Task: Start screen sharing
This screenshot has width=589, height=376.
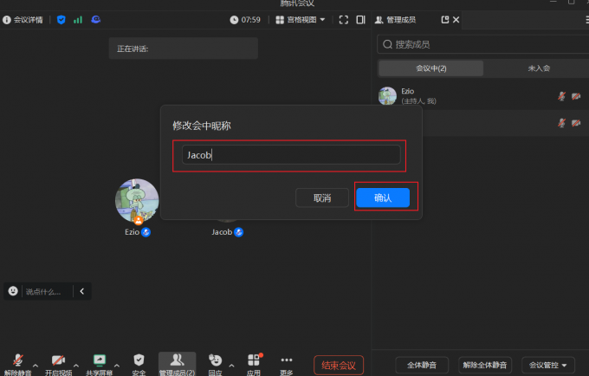Action: (x=99, y=365)
